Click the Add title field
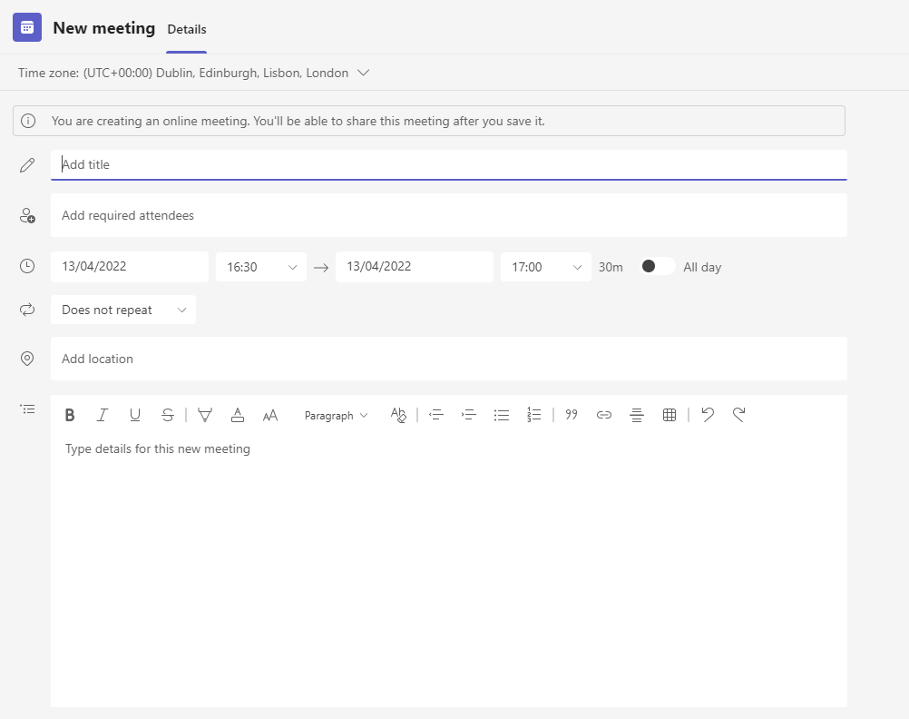909x719 pixels. pyautogui.click(x=449, y=164)
